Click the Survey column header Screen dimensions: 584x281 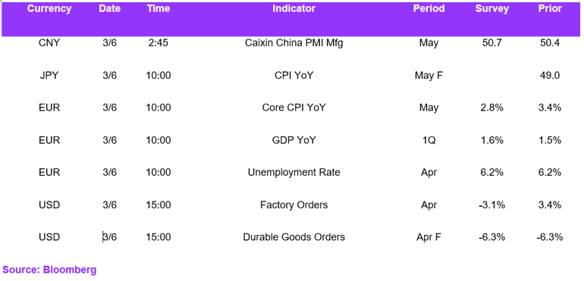[x=492, y=8]
